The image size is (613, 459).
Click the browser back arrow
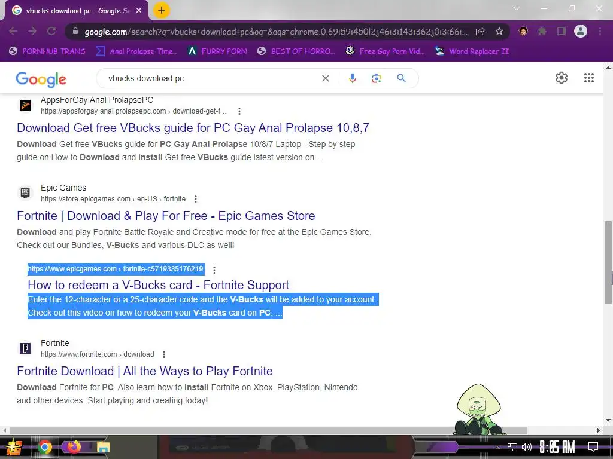(x=13, y=32)
